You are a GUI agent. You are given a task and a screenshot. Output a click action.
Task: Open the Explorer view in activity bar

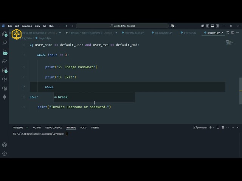click(5, 34)
